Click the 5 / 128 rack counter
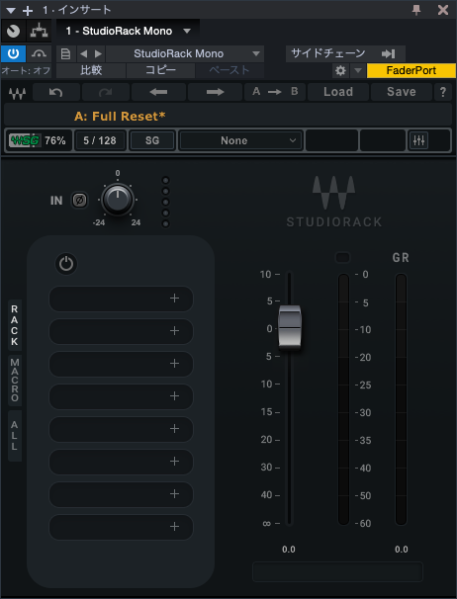Viewport: 457px width, 599px height. pyautogui.click(x=100, y=140)
